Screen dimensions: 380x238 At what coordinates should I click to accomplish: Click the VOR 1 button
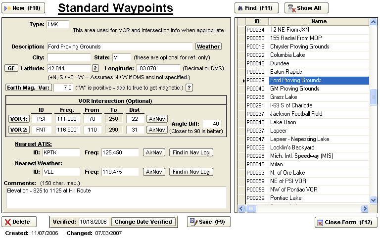[19, 119]
